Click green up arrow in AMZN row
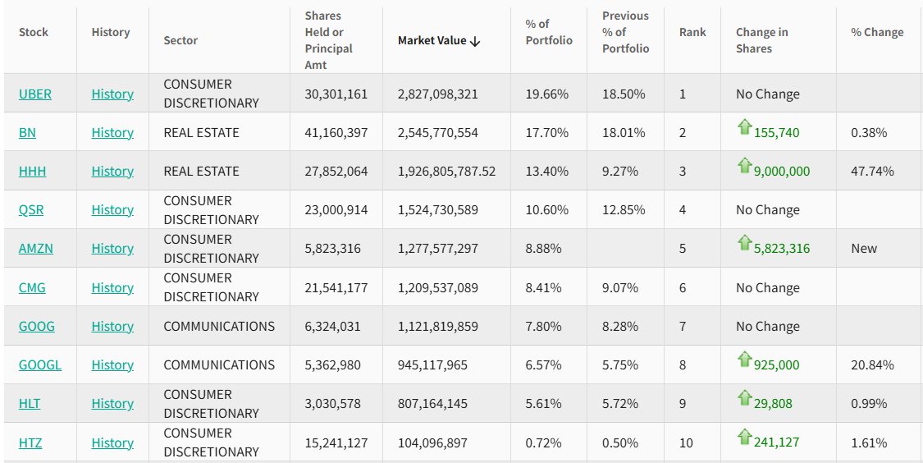Image resolution: width=923 pixels, height=463 pixels. [x=744, y=242]
